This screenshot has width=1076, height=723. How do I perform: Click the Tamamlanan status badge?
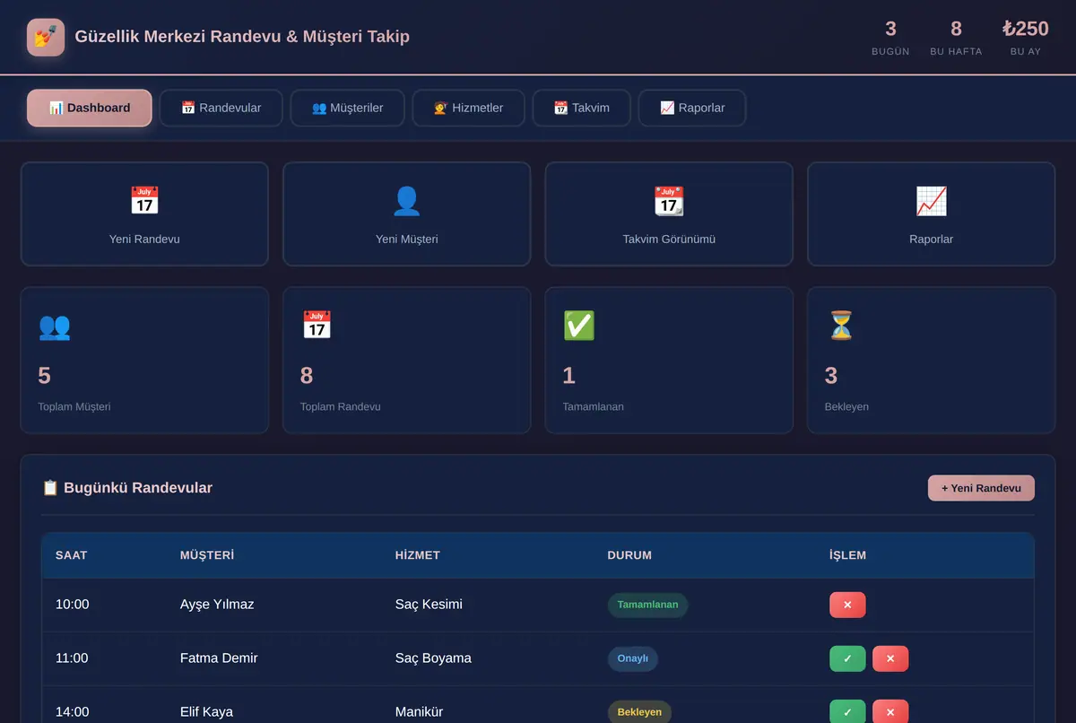point(647,605)
